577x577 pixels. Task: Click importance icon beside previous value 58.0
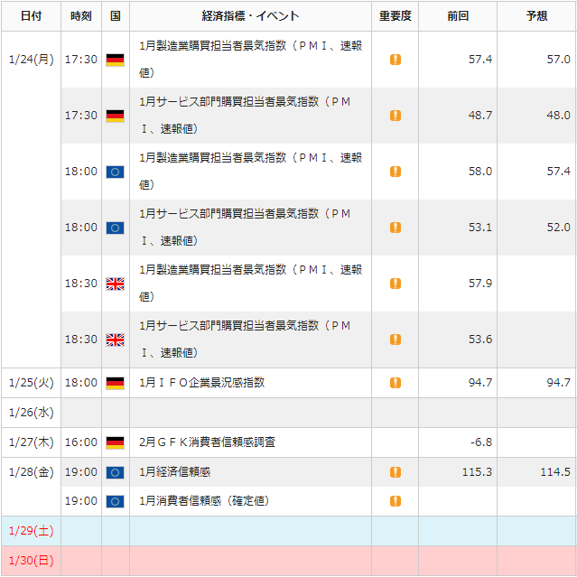(396, 172)
